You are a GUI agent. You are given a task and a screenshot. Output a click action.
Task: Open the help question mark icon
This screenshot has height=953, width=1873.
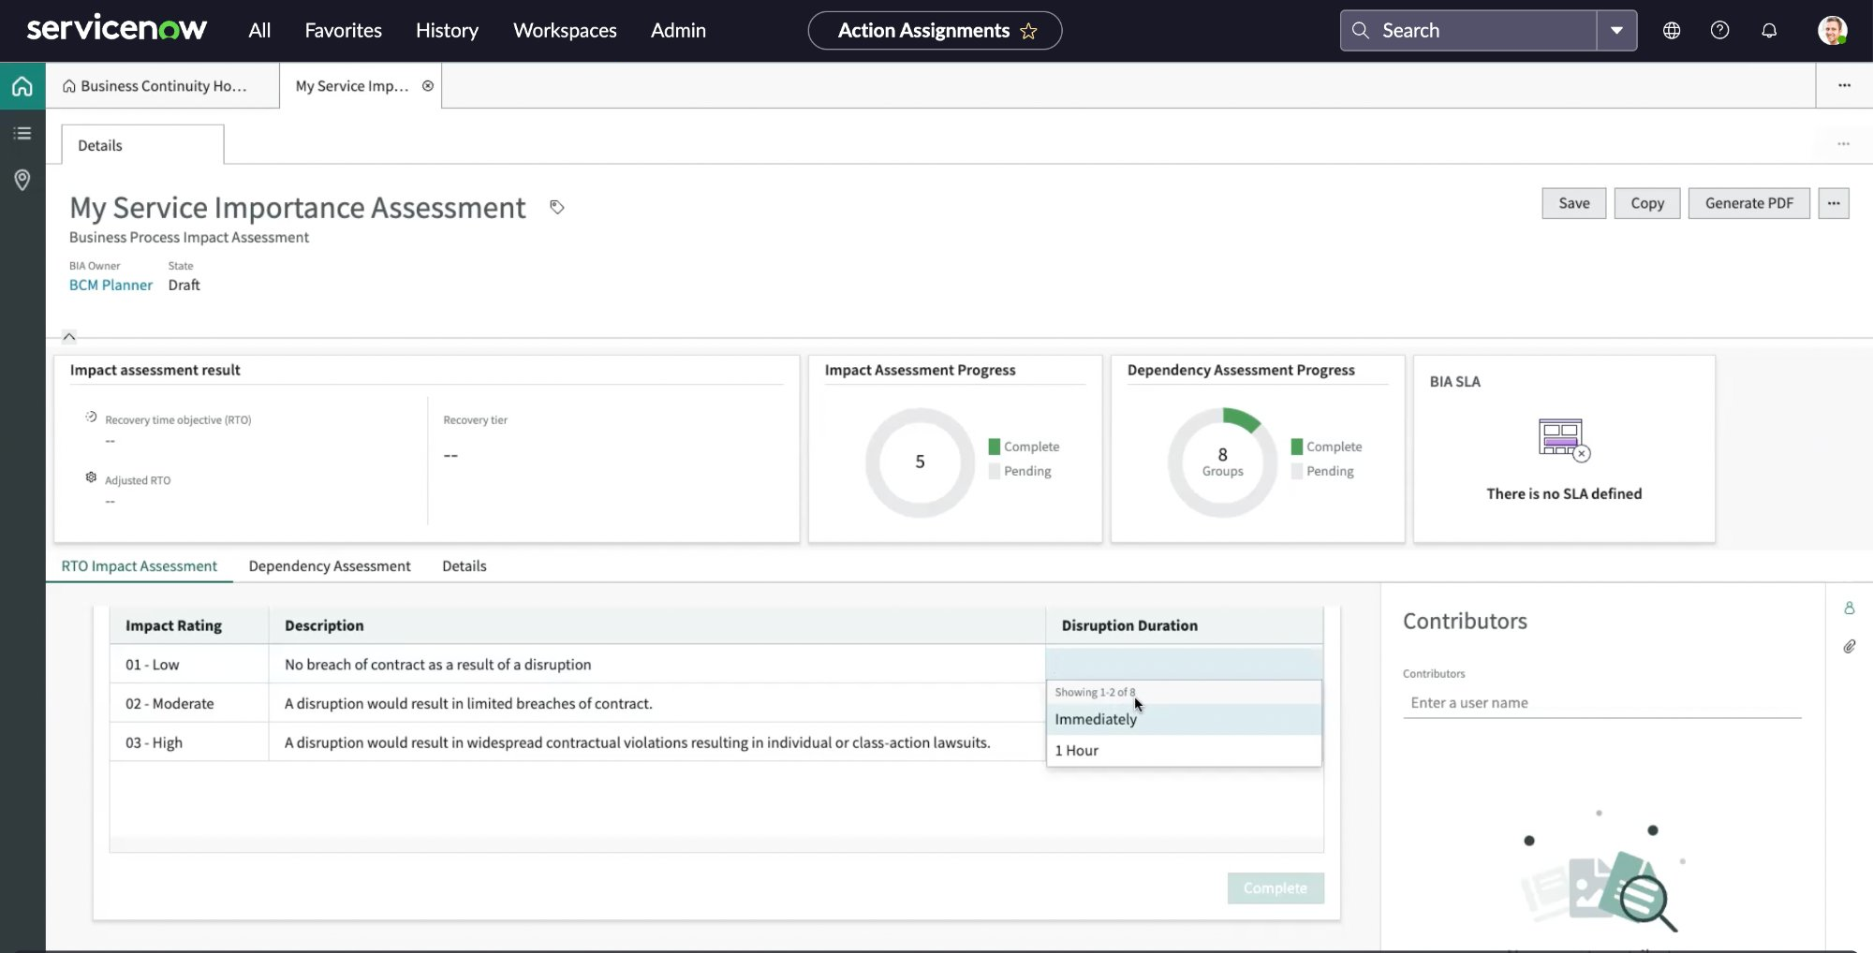click(1720, 30)
